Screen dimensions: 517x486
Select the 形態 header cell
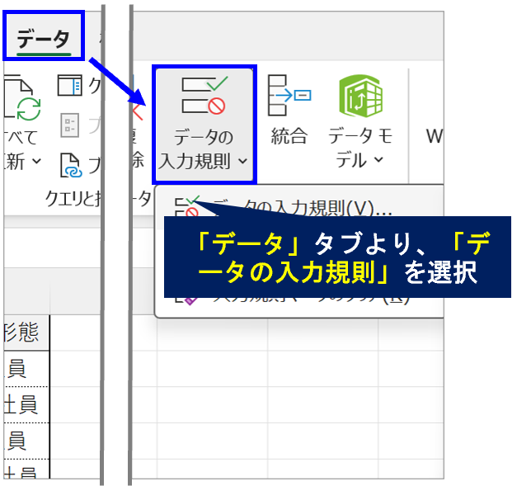[x=26, y=333]
